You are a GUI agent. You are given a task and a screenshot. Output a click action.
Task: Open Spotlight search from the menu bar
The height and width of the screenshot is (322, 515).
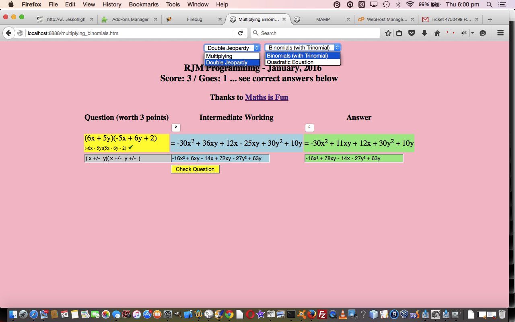489,4
